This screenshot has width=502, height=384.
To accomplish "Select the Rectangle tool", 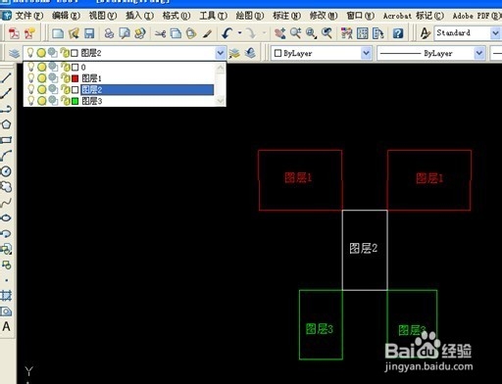I will (6, 140).
